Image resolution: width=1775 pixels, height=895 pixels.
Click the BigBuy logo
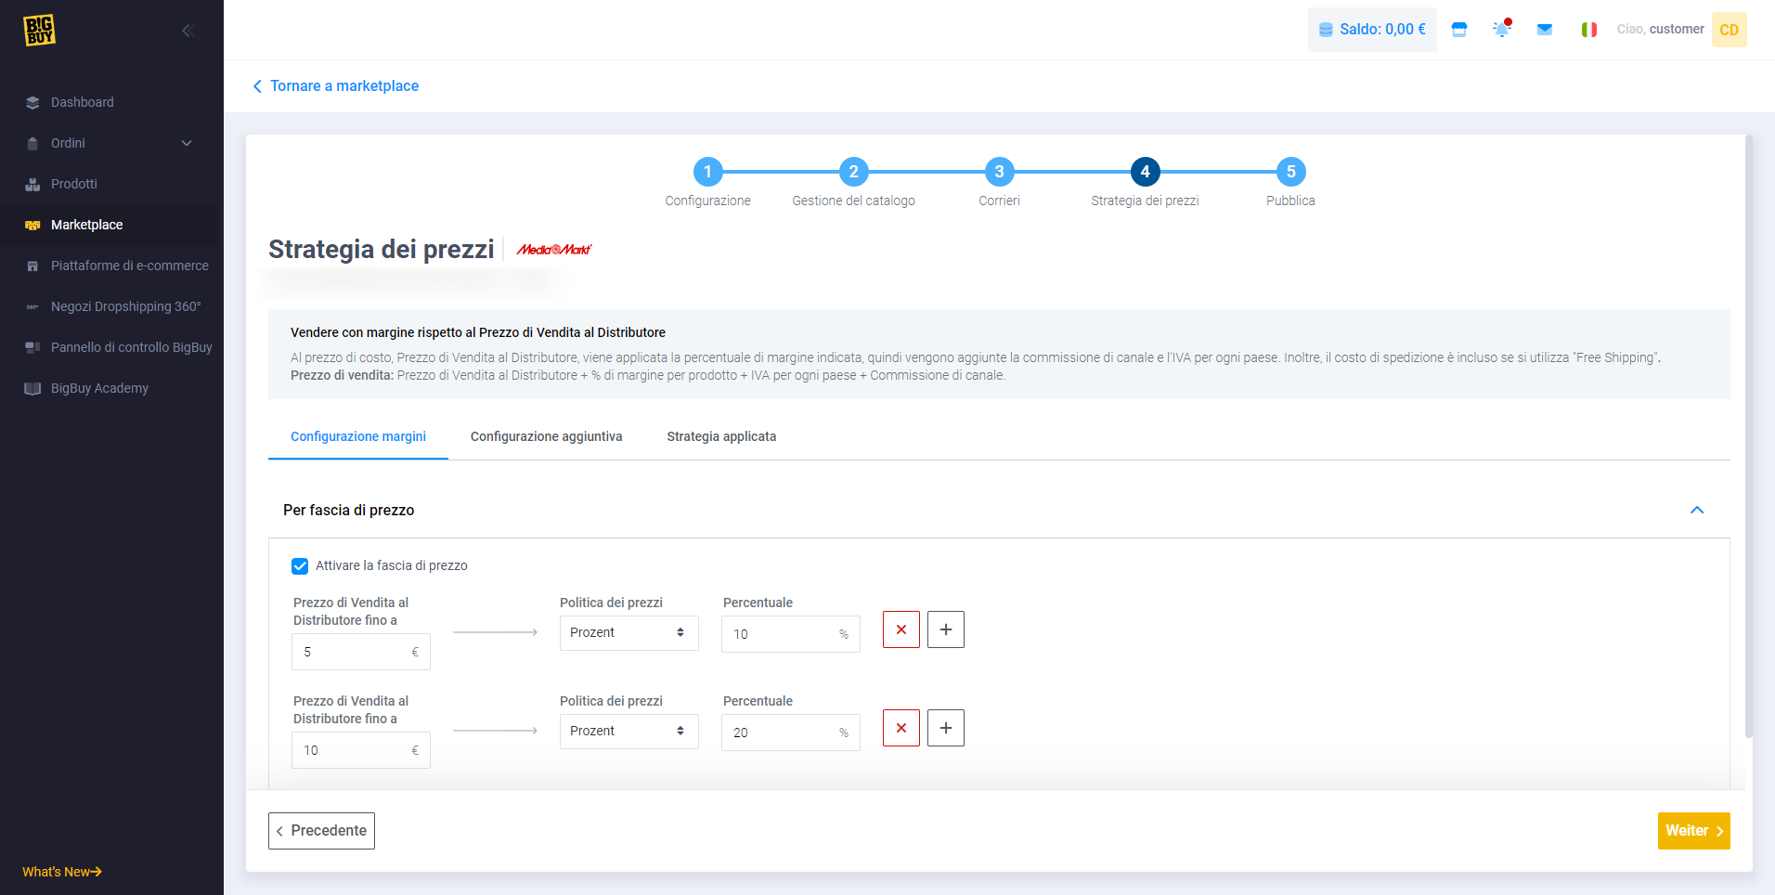pyautogui.click(x=39, y=31)
